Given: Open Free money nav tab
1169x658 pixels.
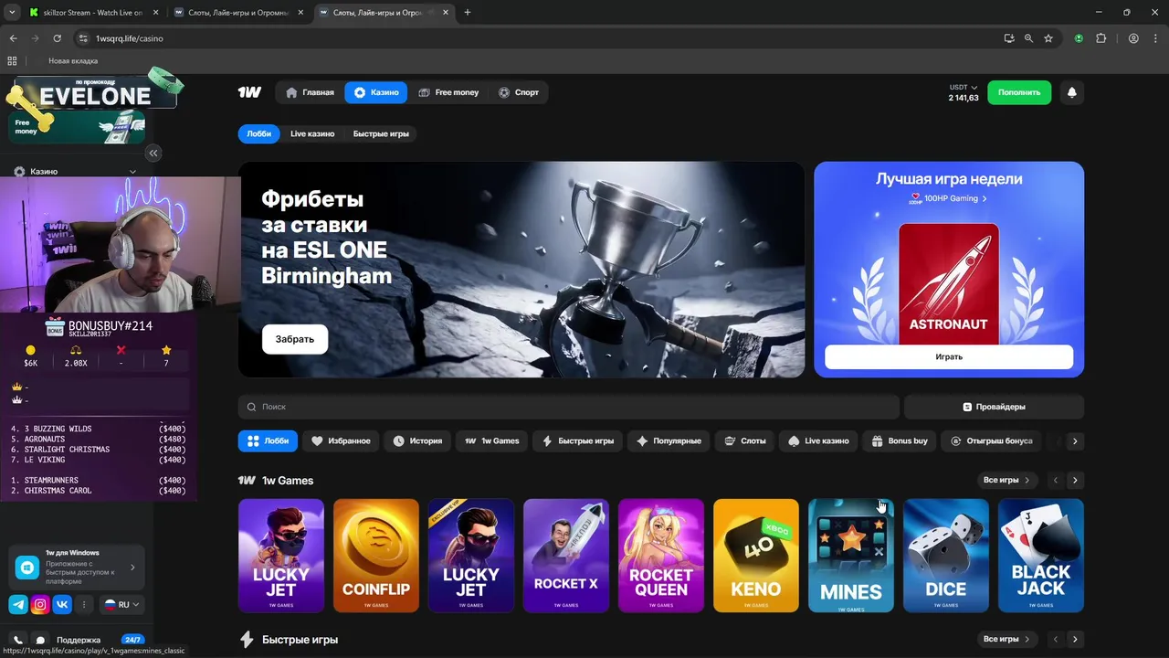Looking at the screenshot, I should tap(448, 92).
